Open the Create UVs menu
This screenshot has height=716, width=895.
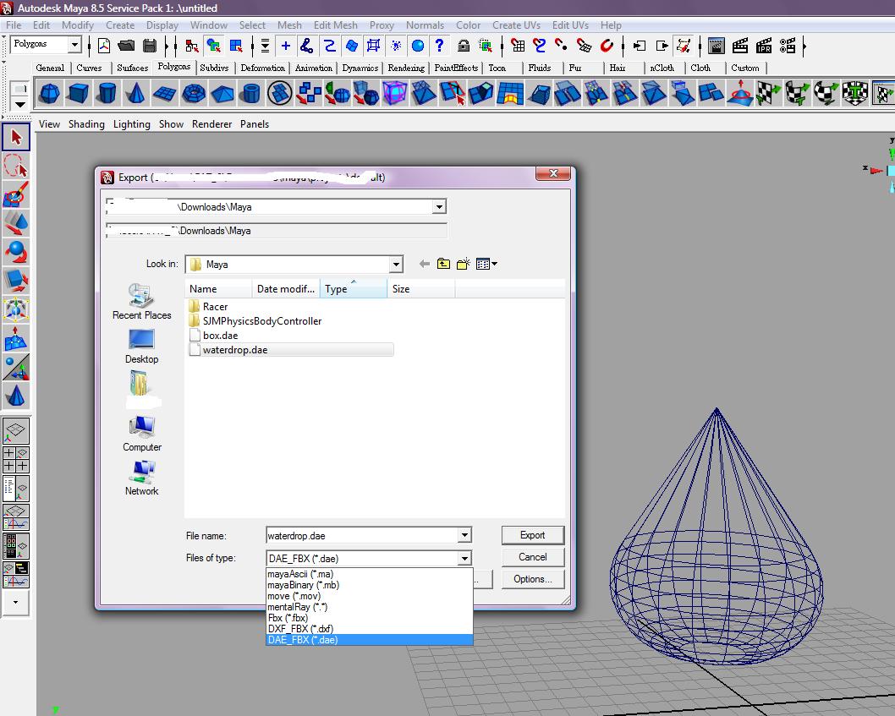[x=515, y=25]
